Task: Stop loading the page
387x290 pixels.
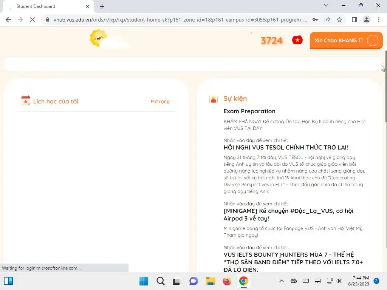Action: 33,20
